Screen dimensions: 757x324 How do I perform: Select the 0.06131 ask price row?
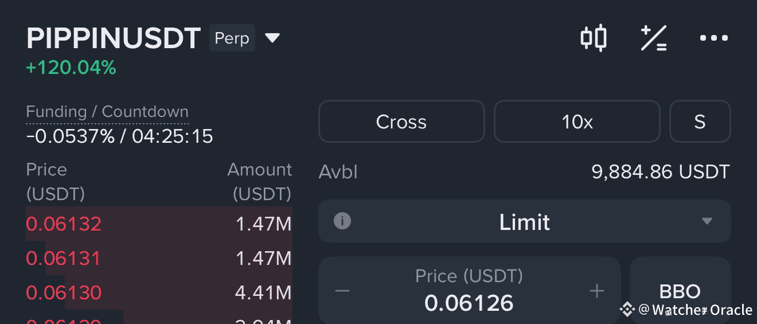[159, 258]
